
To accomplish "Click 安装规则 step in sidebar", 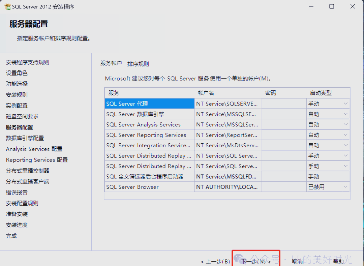I will pyautogui.click(x=17, y=95).
